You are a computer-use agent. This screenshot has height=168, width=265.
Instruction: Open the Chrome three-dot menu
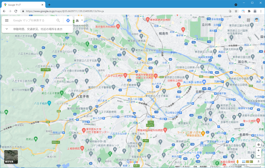[x=261, y=11]
